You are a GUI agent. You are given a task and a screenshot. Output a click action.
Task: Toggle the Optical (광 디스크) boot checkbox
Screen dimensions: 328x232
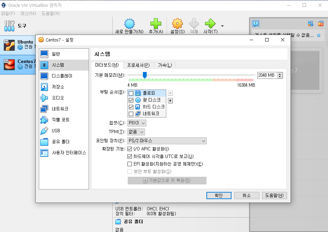tap(131, 100)
